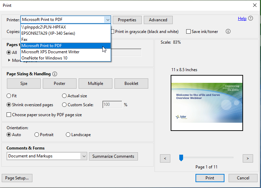The width and height of the screenshot is (261, 188).
Task: Enable Print in grayscale checkbox
Action: 112,32
